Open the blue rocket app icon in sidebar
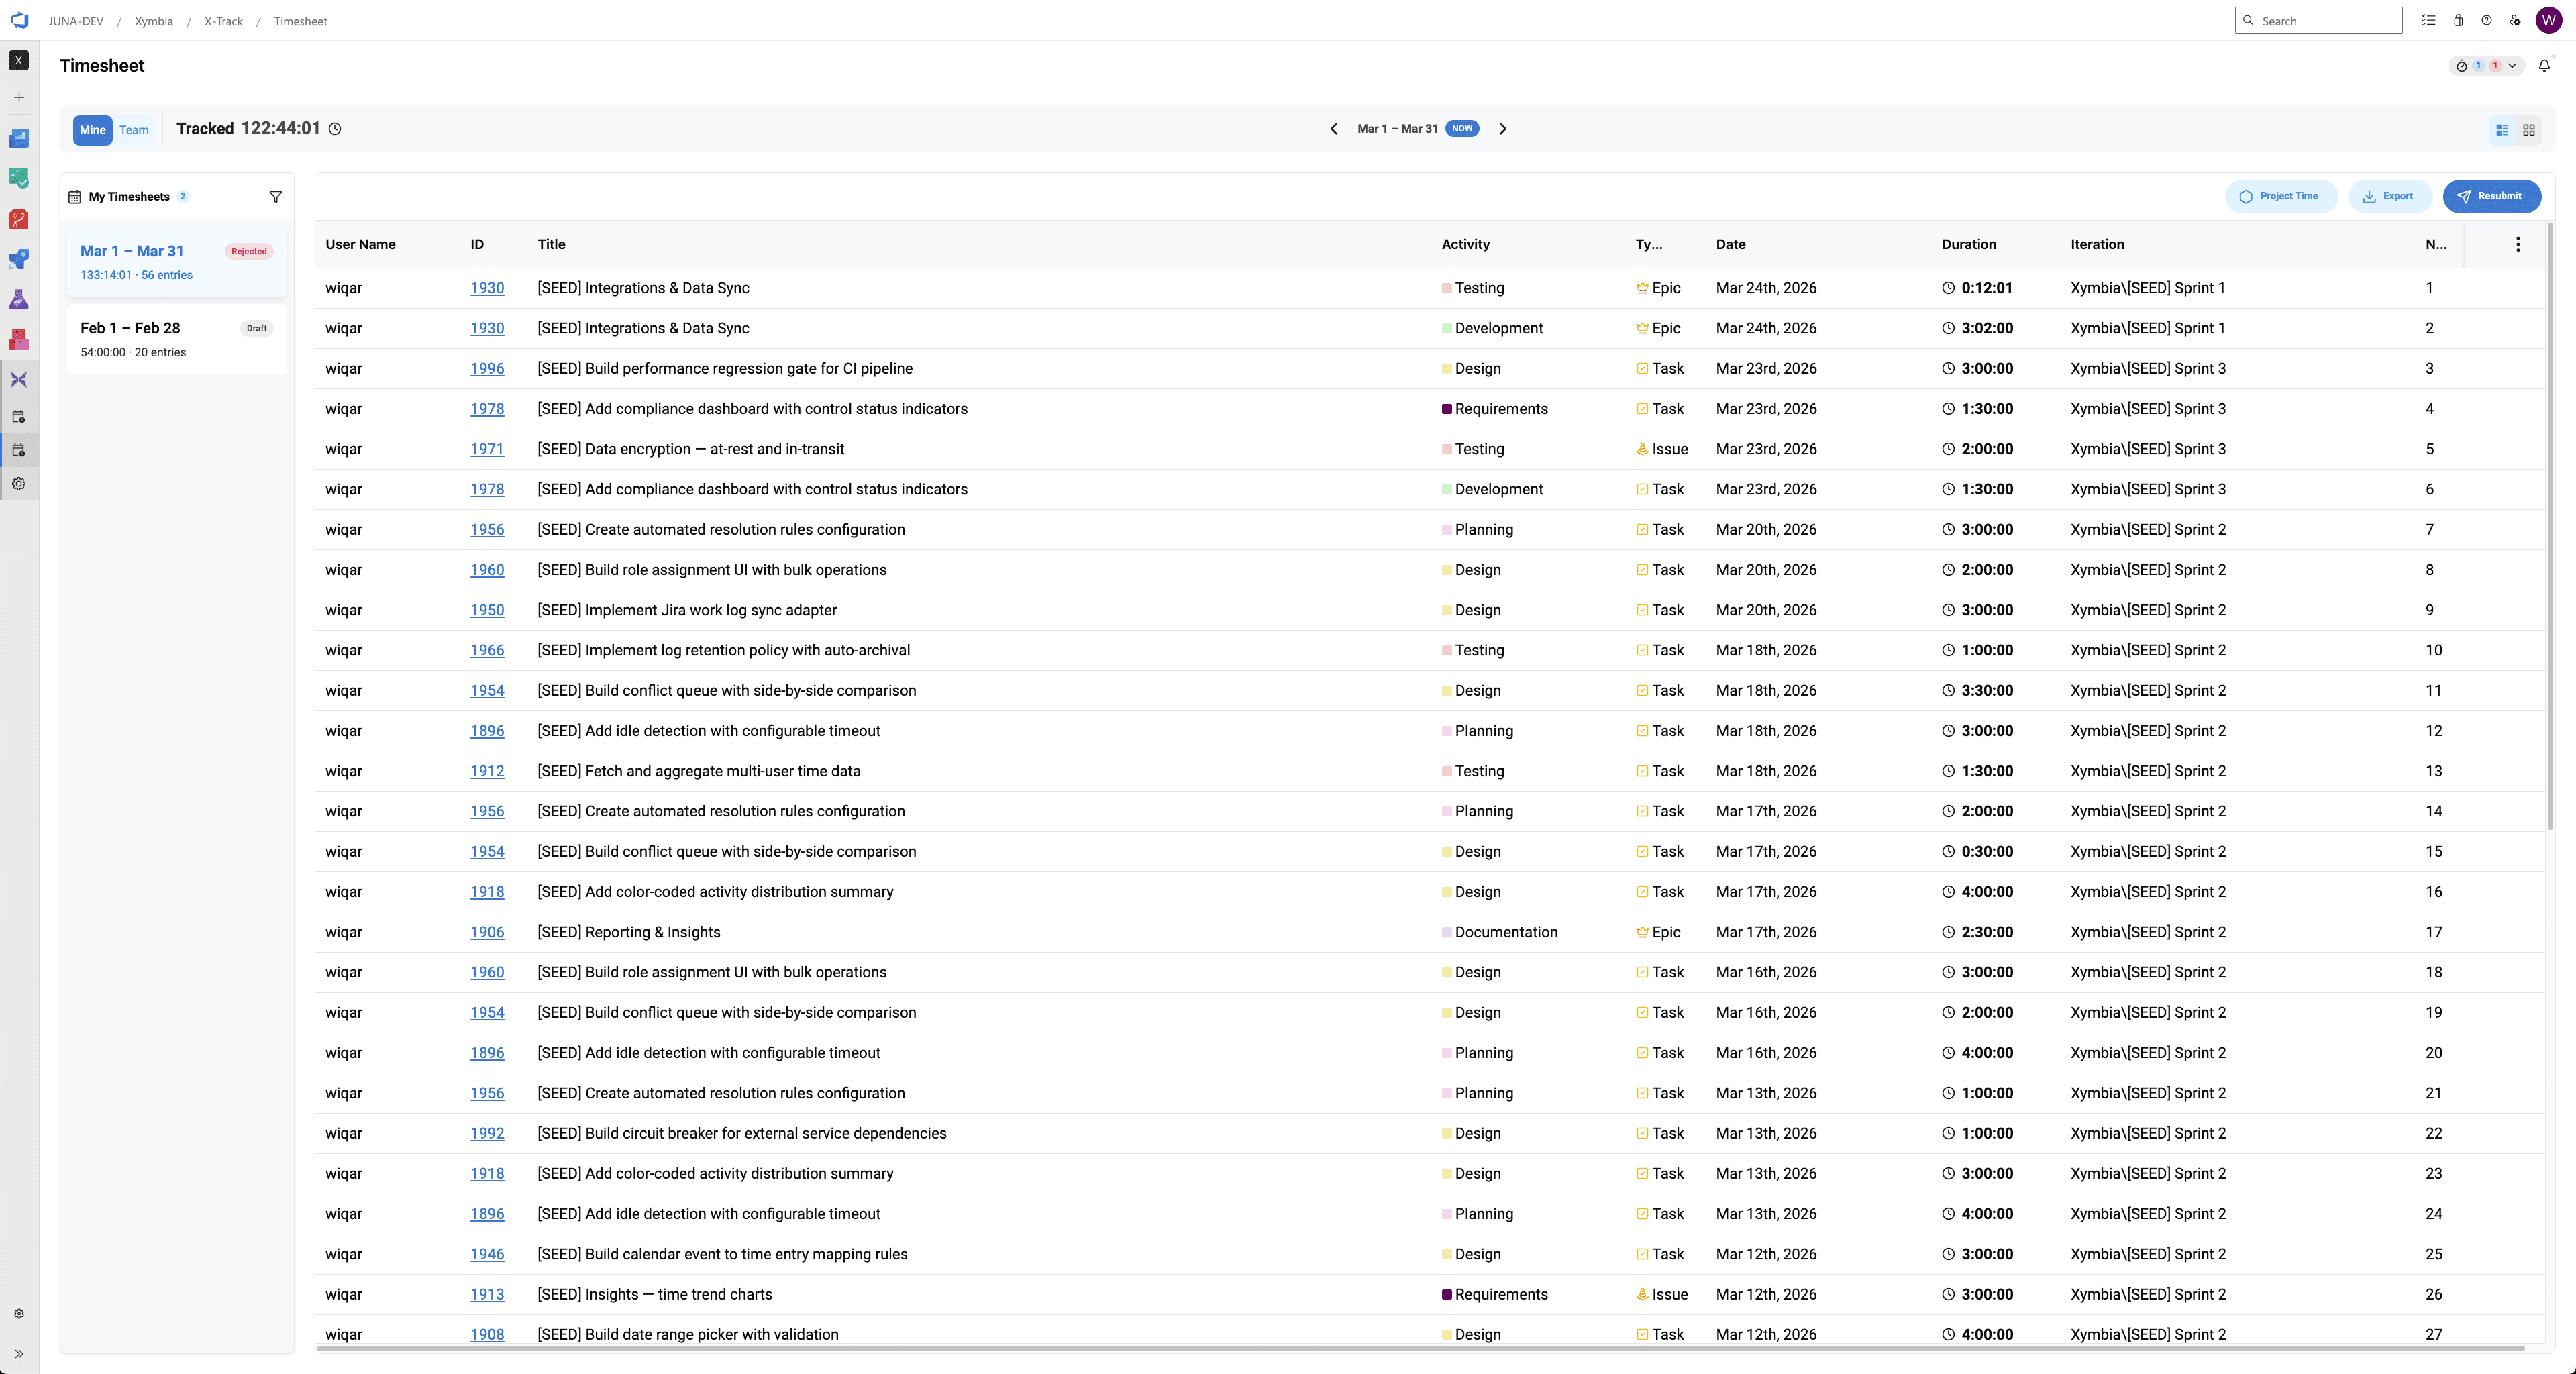 click(19, 259)
